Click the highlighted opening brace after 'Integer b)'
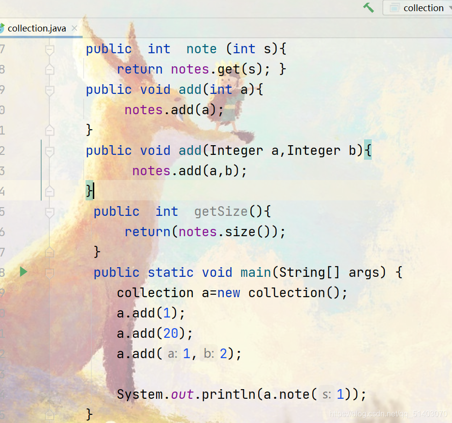 368,150
